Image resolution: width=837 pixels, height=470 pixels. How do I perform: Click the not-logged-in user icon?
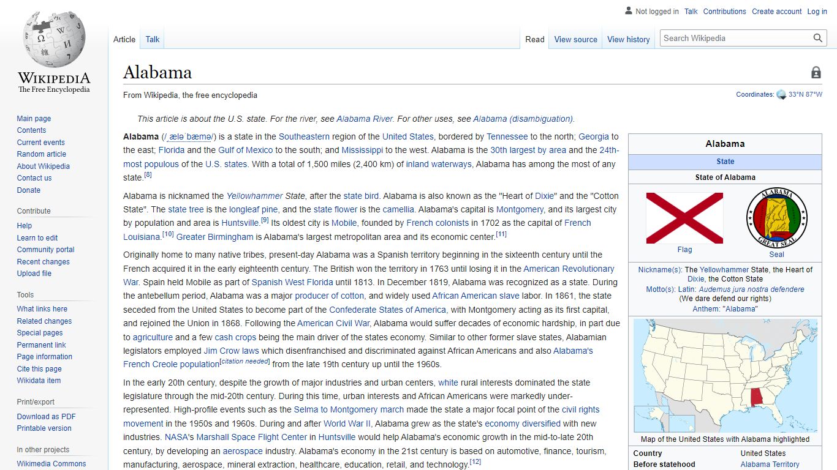coord(629,11)
